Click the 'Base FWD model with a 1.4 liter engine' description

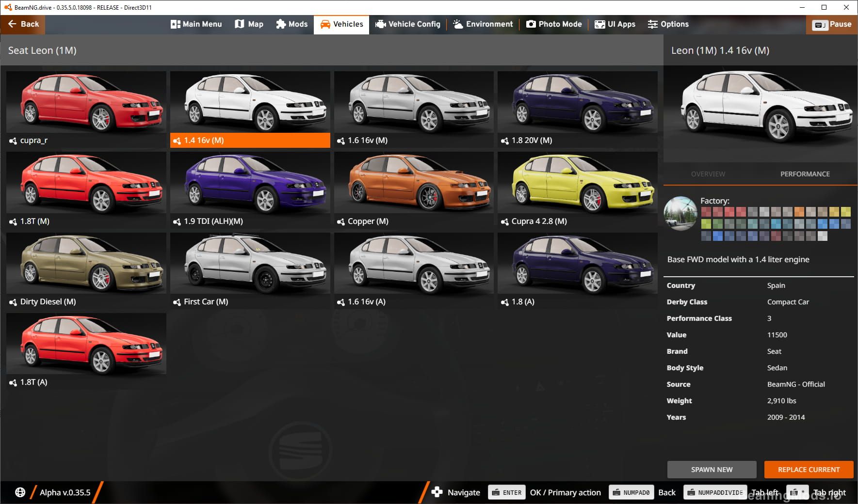tap(738, 259)
